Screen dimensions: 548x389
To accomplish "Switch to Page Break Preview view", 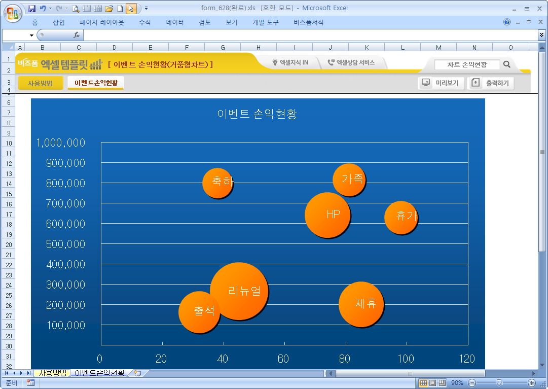I will coord(442,383).
